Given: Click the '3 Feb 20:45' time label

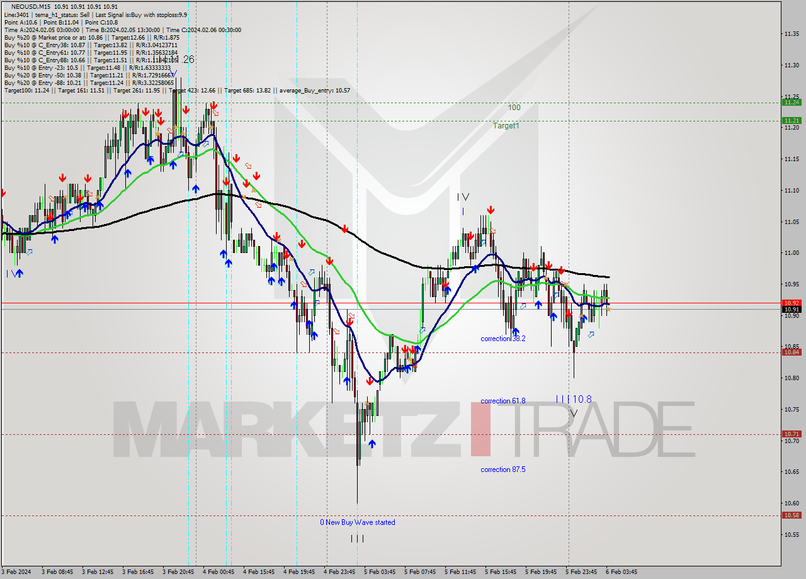Looking at the screenshot, I should click(x=177, y=572).
